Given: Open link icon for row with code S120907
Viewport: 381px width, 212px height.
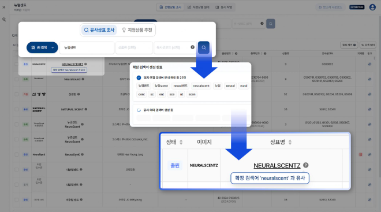Looking at the screenshot, I should 369,124.
